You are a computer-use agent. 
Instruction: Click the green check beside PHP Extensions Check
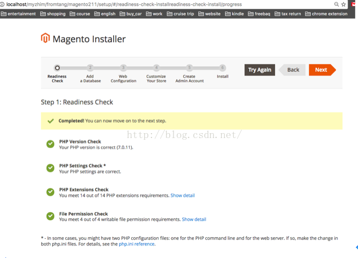(x=51, y=192)
